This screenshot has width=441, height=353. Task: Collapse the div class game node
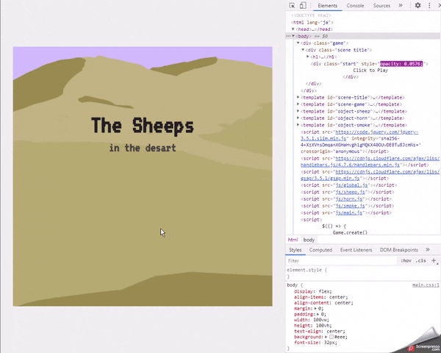click(298, 43)
